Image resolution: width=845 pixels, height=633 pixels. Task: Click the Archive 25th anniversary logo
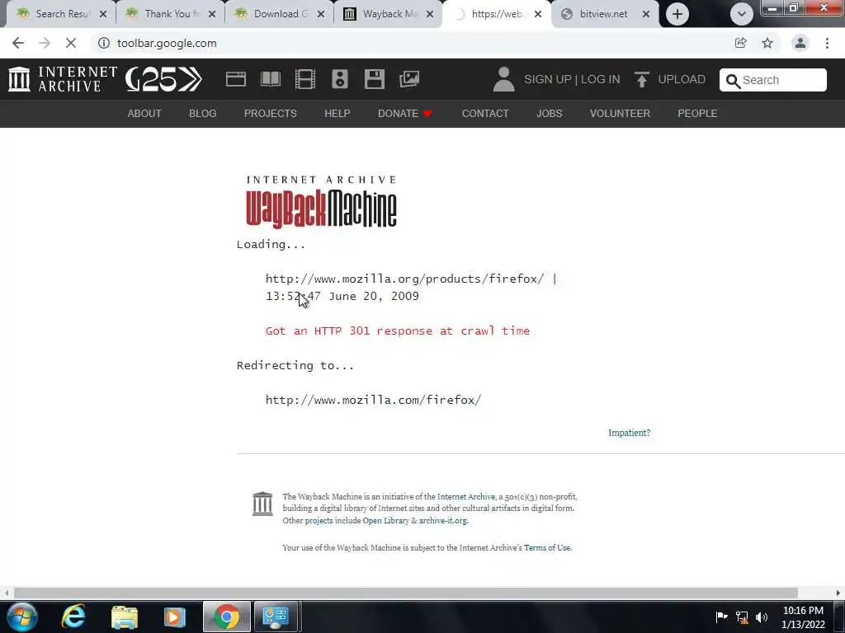coord(164,79)
